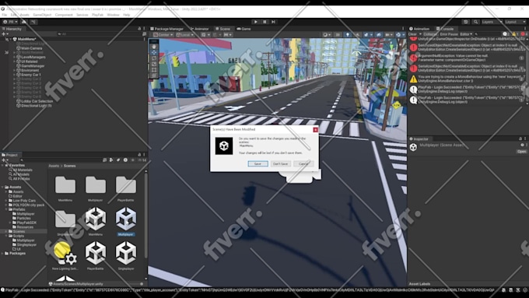Expand Enemy Car 1 in Hierarchy

point(14,75)
